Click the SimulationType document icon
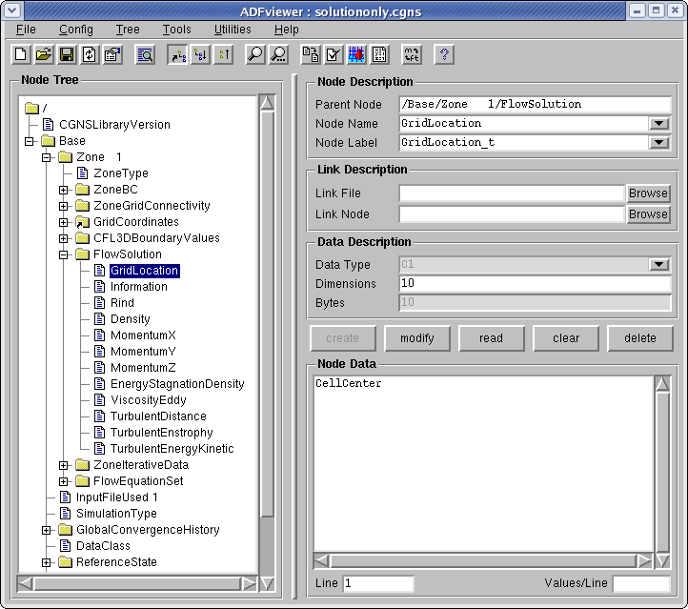The height and width of the screenshot is (609, 688). 66,514
